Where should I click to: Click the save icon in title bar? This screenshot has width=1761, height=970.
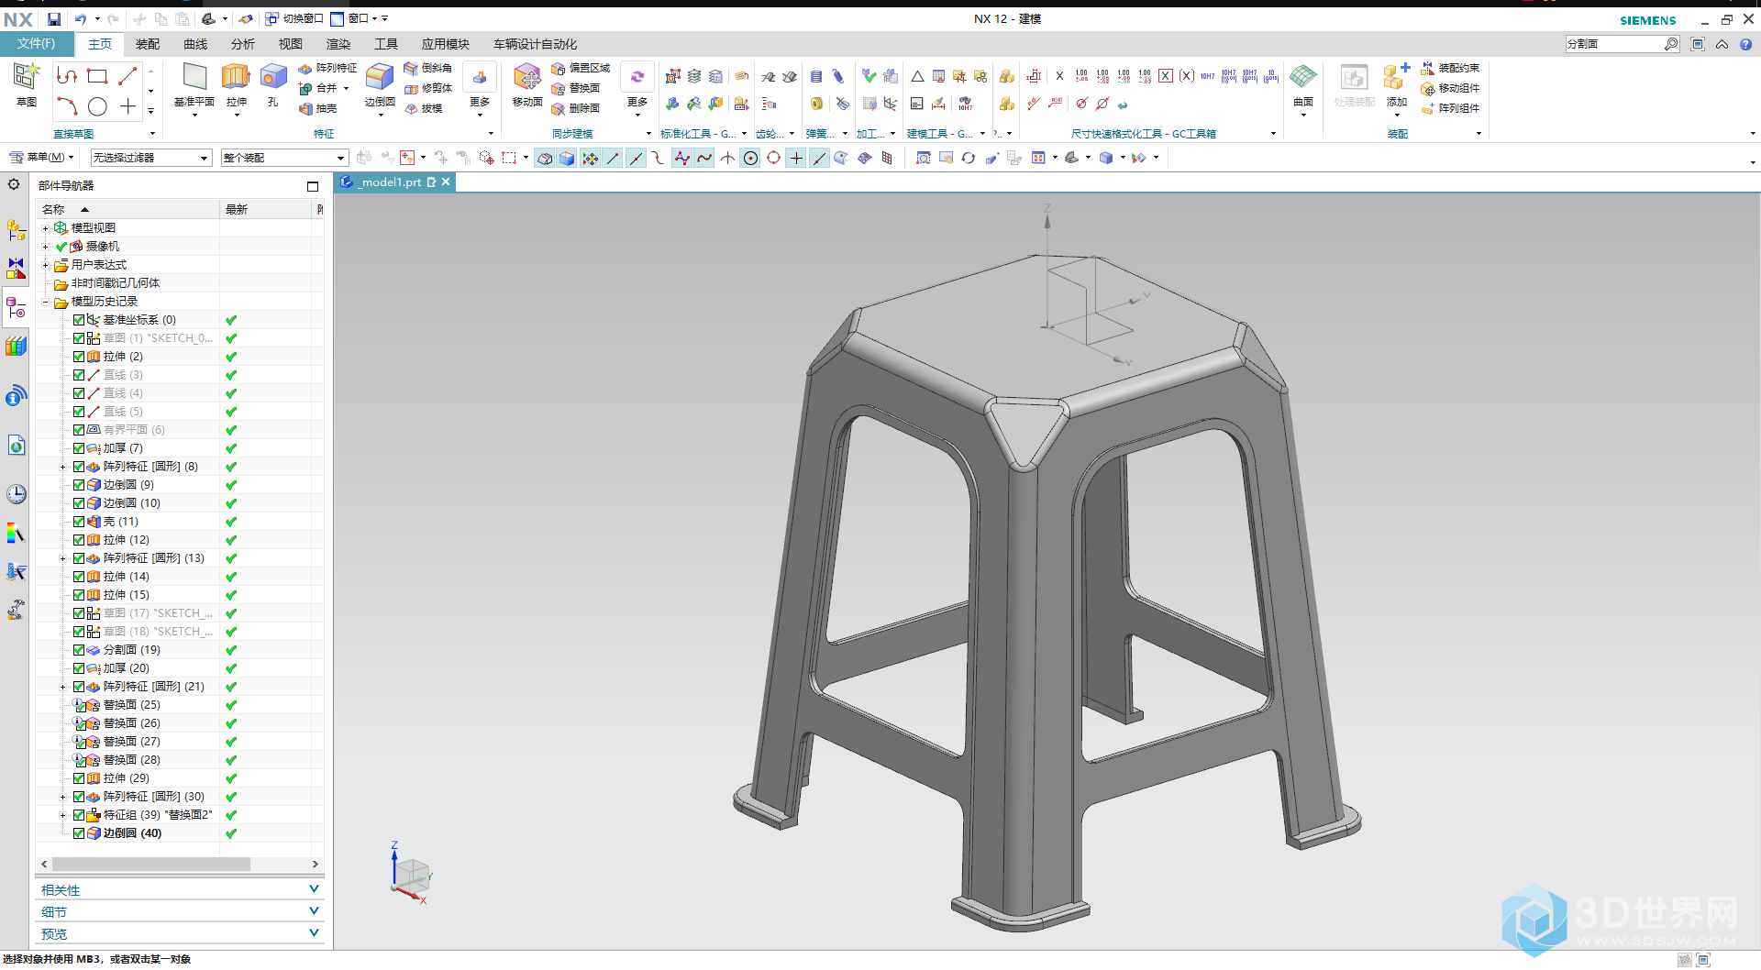point(54,18)
